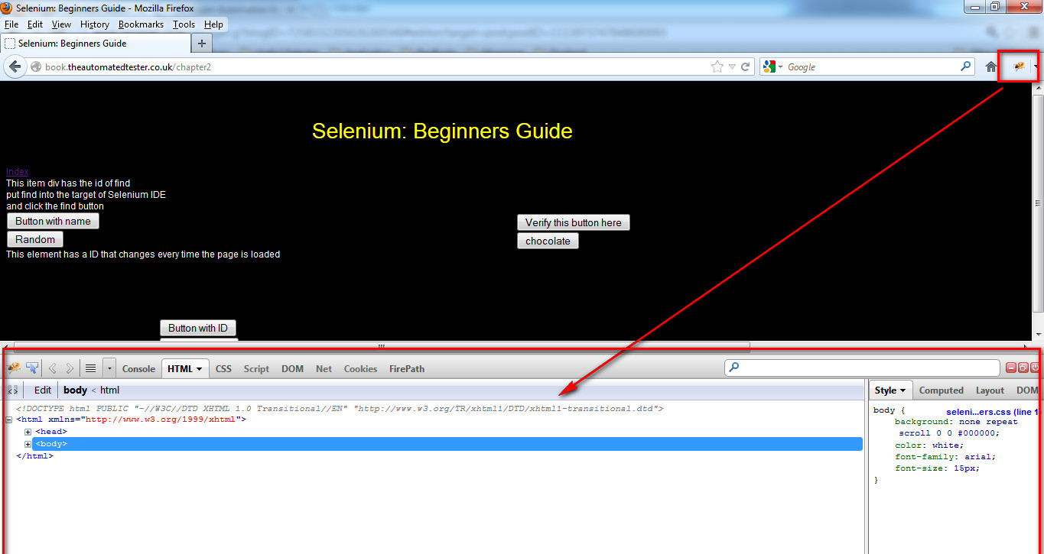Follow the Index link on the page
This screenshot has height=554, width=1044.
(x=16, y=171)
